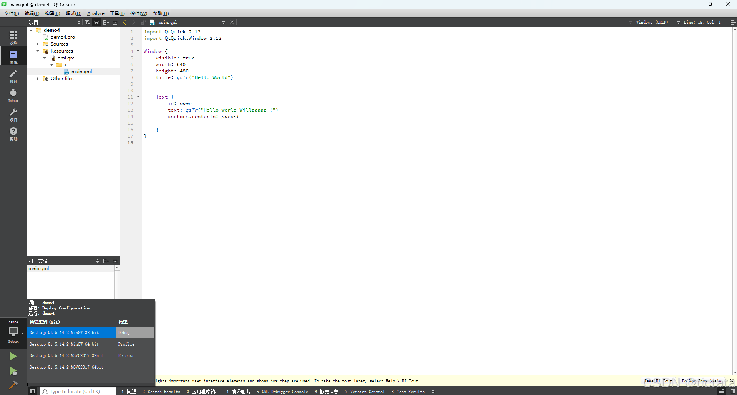This screenshot has width=737, height=395.
Task: Switch to the Edit (编辑) mode
Action: [13, 56]
